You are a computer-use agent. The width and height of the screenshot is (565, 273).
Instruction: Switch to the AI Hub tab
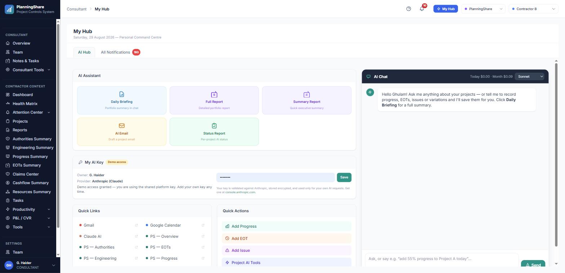click(x=84, y=52)
